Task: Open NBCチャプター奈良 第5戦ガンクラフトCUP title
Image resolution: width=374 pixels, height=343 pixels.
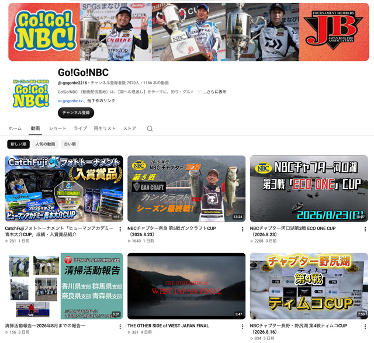Action: pyautogui.click(x=172, y=231)
